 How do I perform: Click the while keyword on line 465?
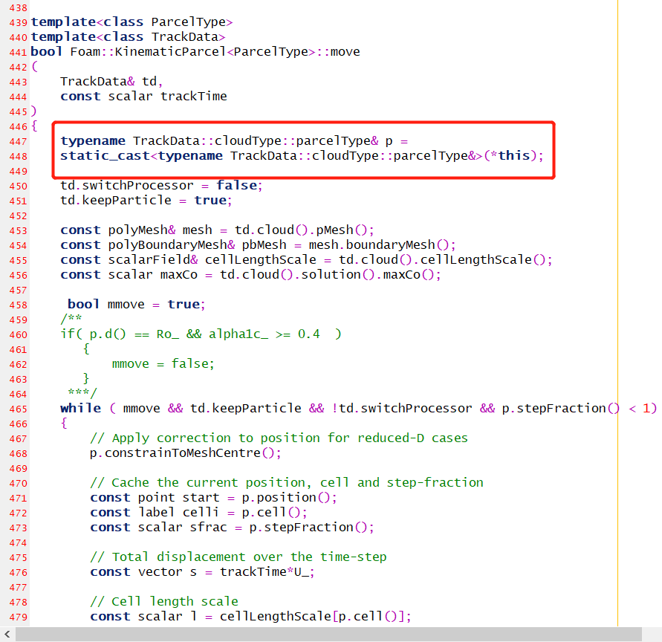[80, 408]
